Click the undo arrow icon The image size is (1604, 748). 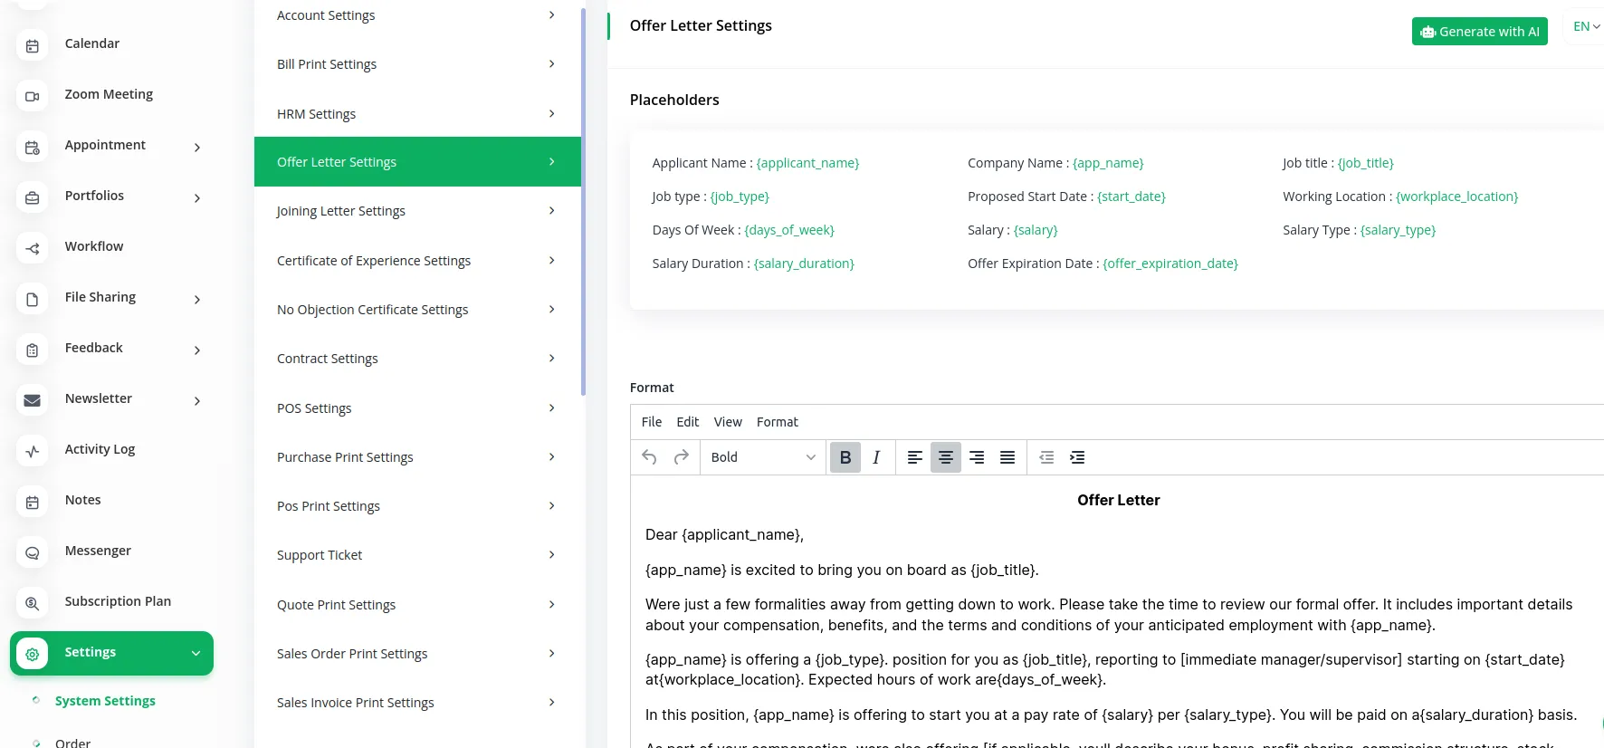649,457
